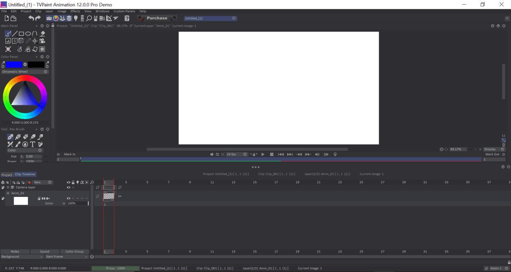Viewport: 511px width, 272px height.
Task: Open the camera tool in the Main Panel
Action: 42,40
